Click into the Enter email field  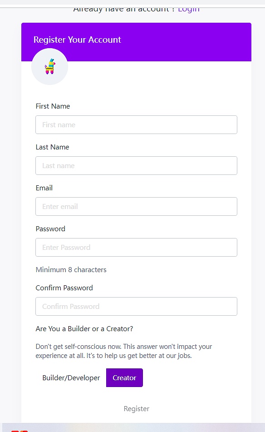click(136, 206)
